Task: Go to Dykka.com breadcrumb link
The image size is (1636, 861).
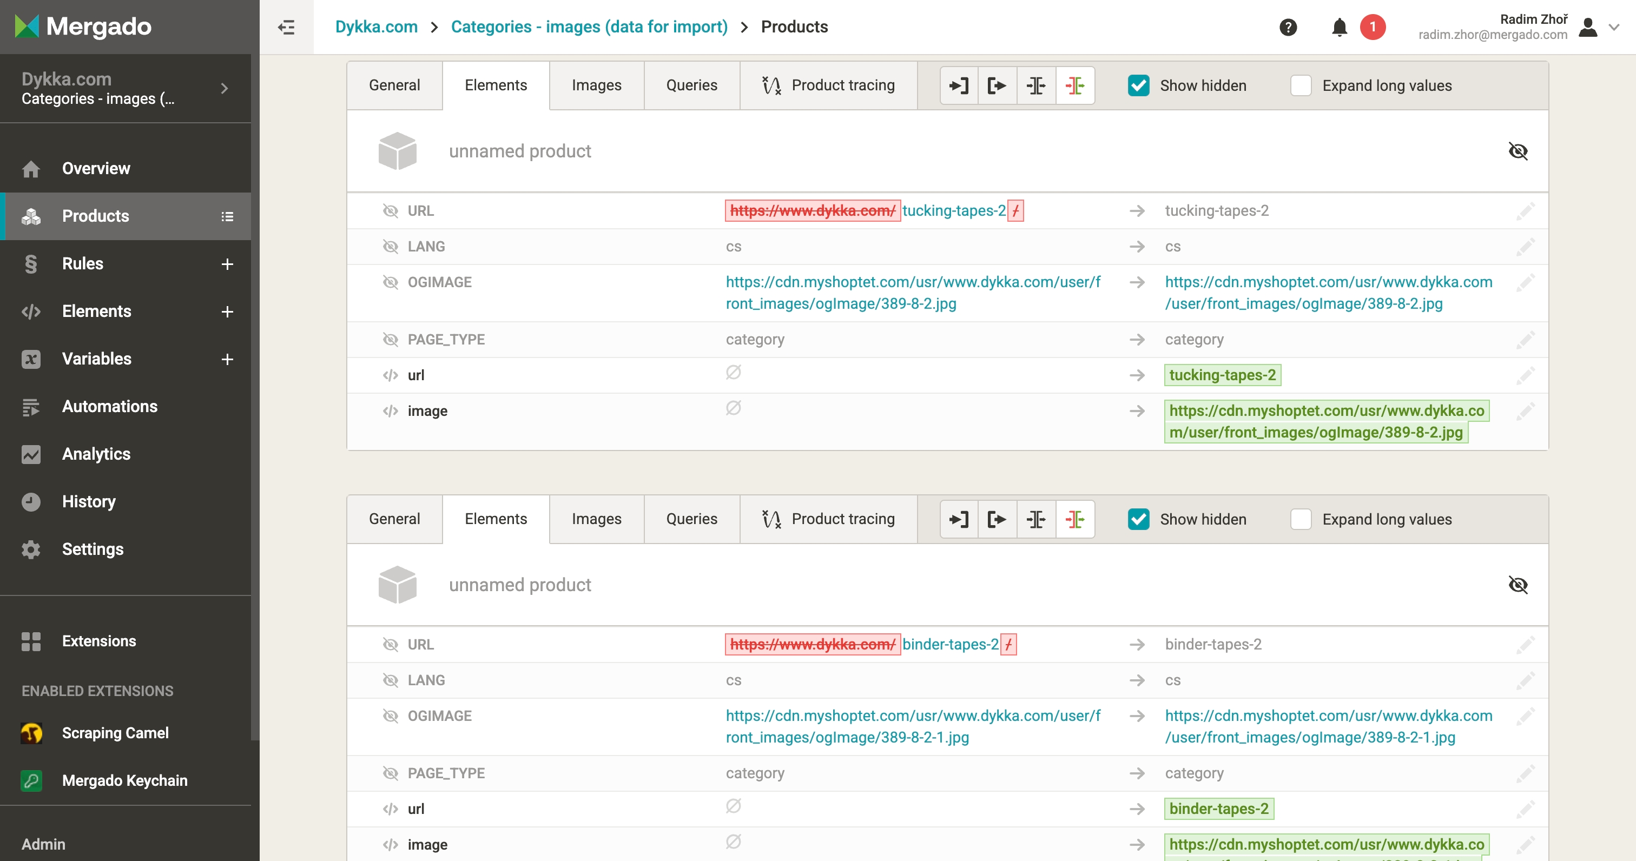Action: pos(376,27)
